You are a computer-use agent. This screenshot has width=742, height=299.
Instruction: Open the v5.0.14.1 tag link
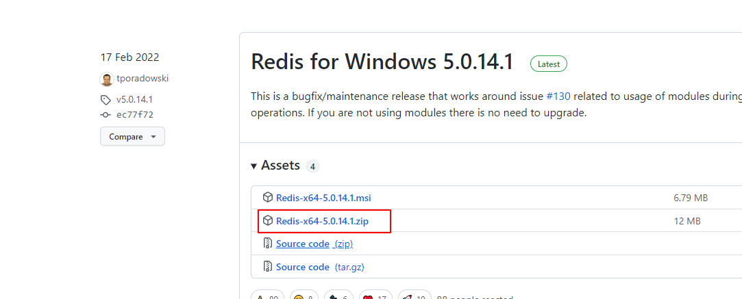pos(134,100)
